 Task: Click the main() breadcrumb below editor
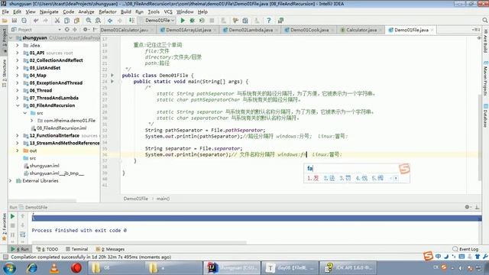coord(163,199)
